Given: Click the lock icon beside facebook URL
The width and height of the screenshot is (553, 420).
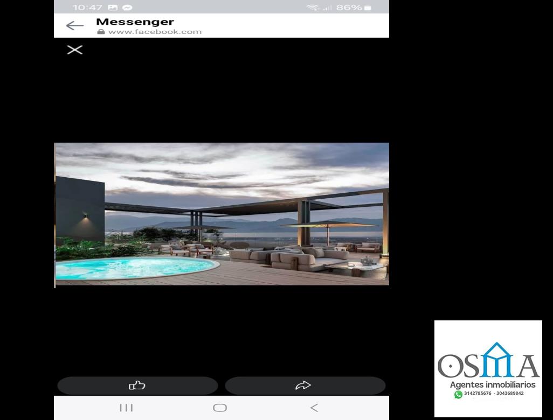Looking at the screenshot, I should (101, 32).
